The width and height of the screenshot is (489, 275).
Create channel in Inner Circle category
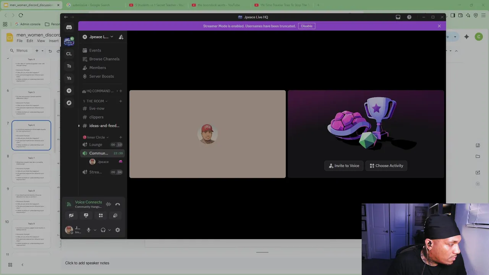(x=121, y=137)
